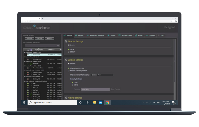This screenshot has width=199, height=127.
Task: Click the Solstice dashboard logo
Action: 37,27
